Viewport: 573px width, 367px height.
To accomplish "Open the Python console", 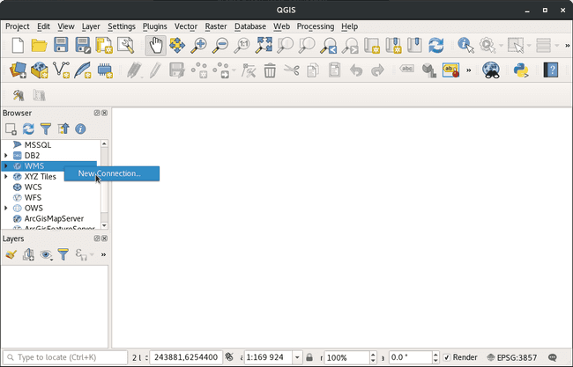I will pos(521,70).
